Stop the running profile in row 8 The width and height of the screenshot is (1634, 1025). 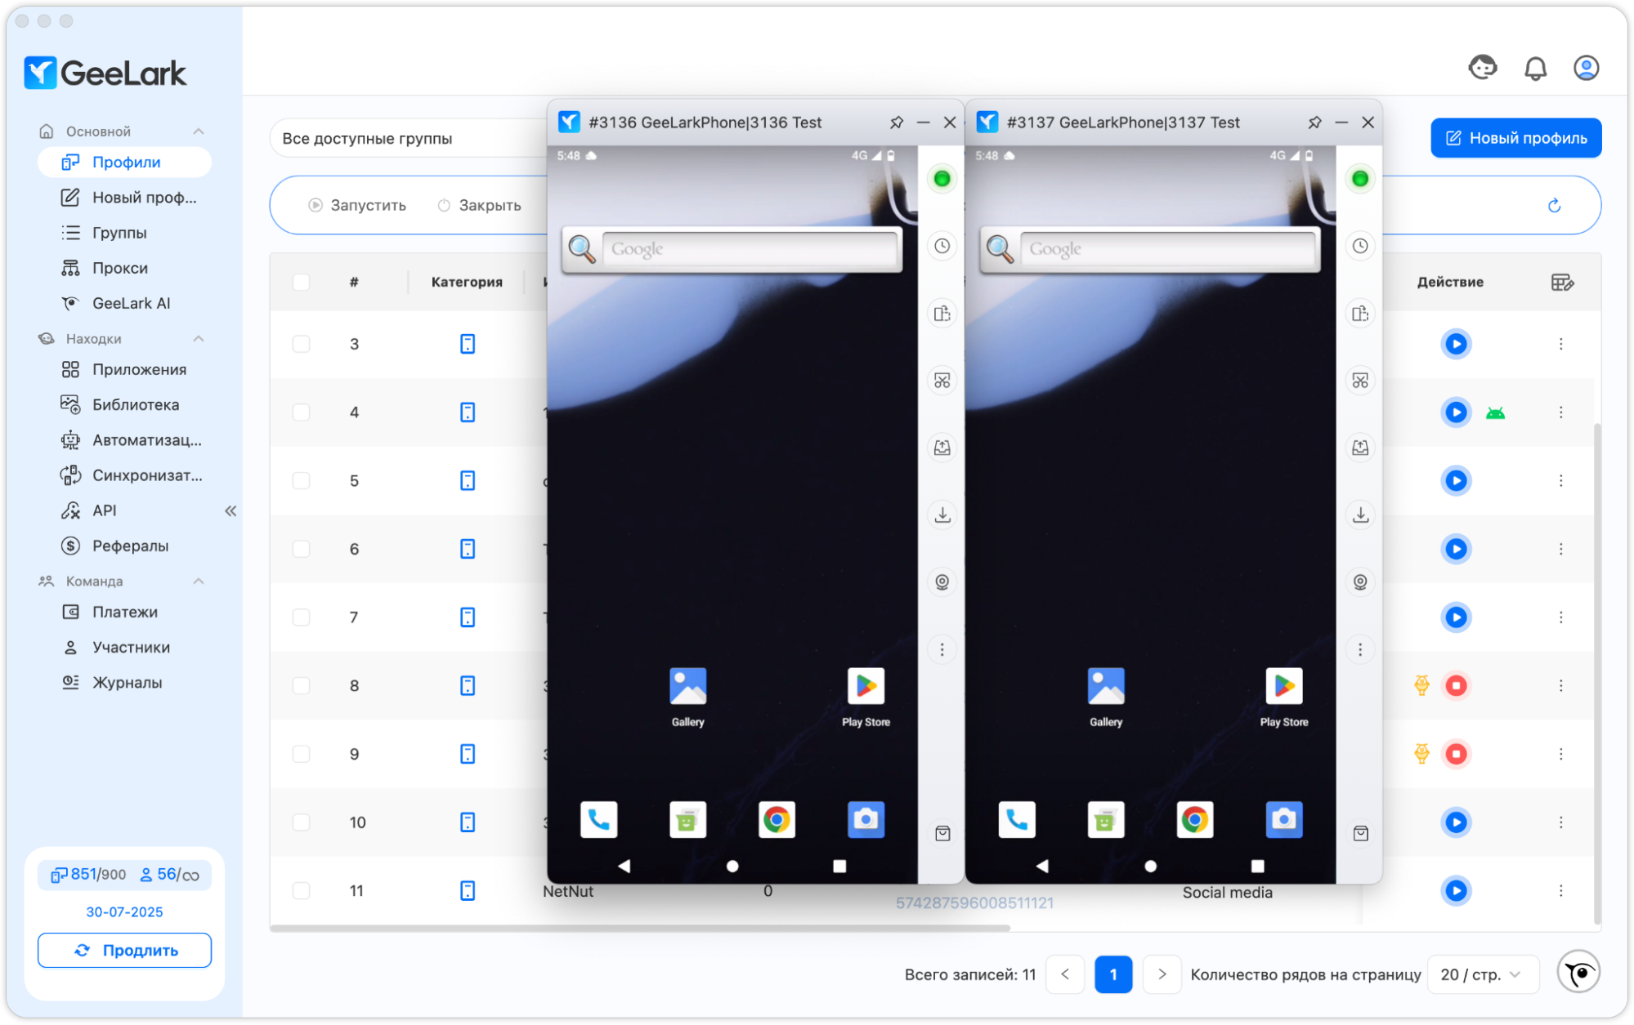point(1456,685)
